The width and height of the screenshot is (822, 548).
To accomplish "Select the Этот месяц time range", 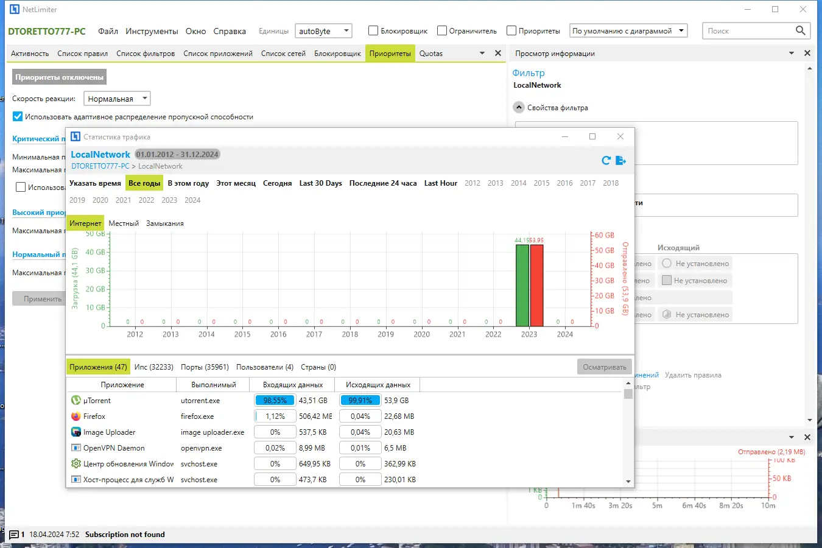I will pyautogui.click(x=236, y=183).
